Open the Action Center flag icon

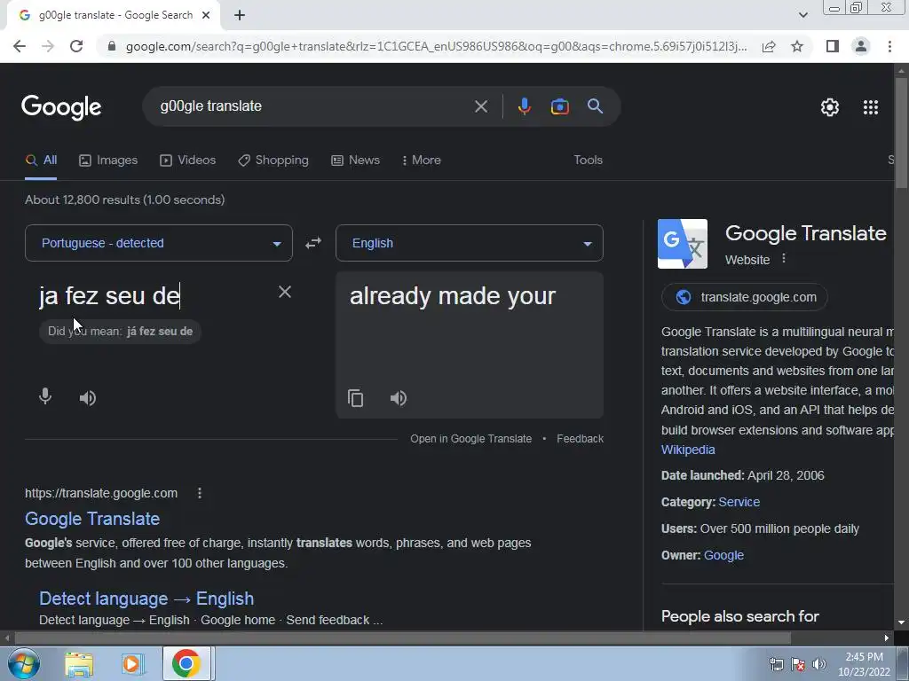click(x=798, y=664)
